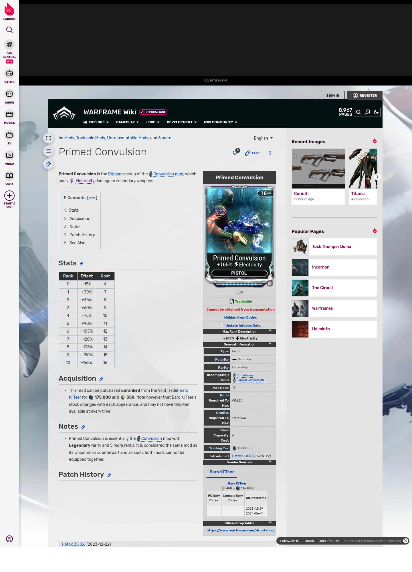Enlarge the mod card image icon
This screenshot has width=412, height=572.
pyautogui.click(x=270, y=283)
